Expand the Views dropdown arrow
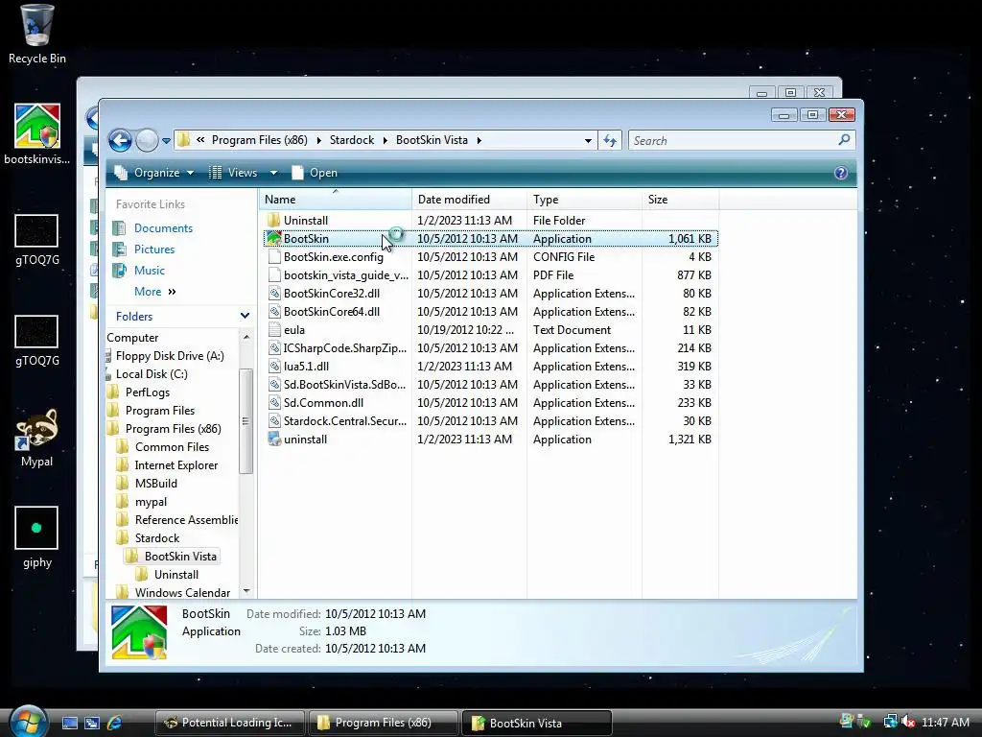Screen dimensions: 982x737 point(273,173)
